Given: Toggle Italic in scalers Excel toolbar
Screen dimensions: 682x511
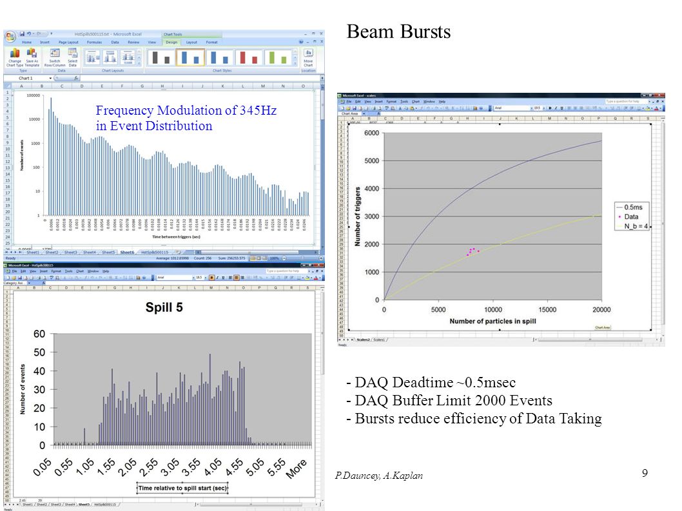Looking at the screenshot, I should click(x=556, y=108).
